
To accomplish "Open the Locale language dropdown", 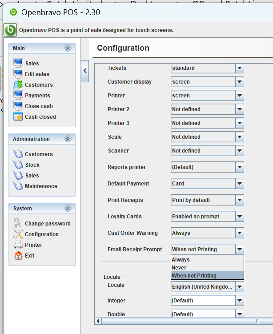I will (240, 287).
